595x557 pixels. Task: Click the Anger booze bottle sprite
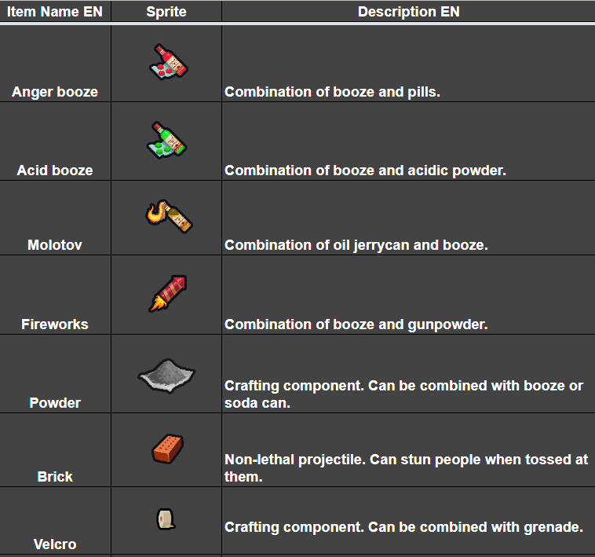[x=167, y=61]
